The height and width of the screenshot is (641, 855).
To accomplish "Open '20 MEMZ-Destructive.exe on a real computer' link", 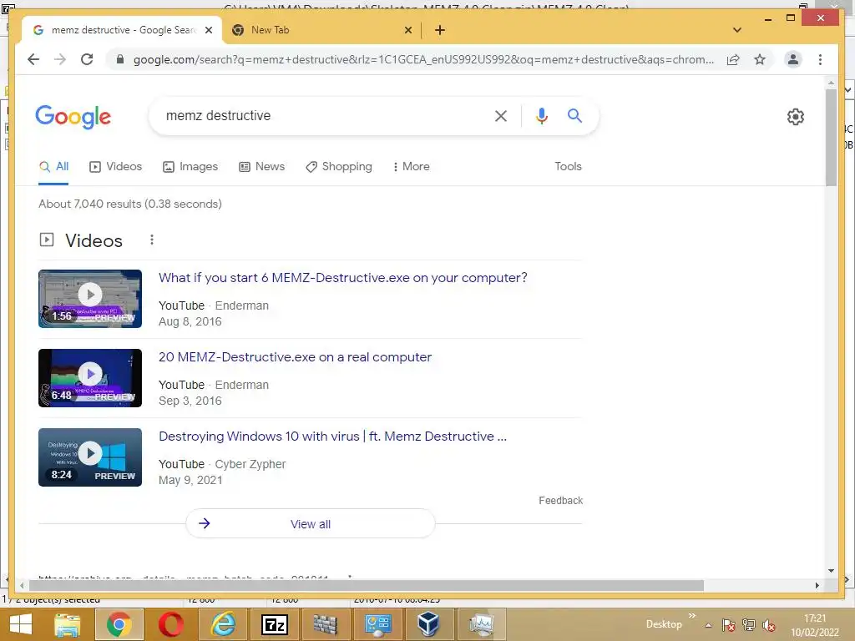I will click(x=295, y=357).
